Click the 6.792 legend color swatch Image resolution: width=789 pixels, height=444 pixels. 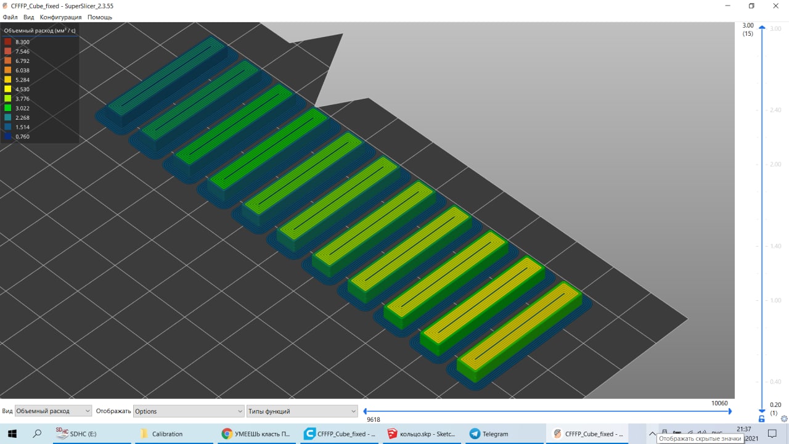coord(8,61)
